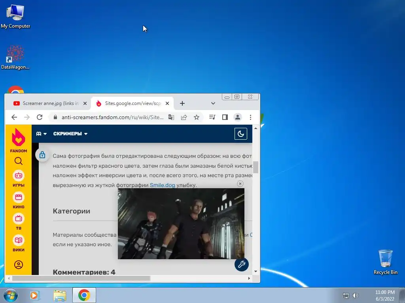Screen dimensions: 405x303
Task: Select the My Computer desktop icon
Action: [x=15, y=16]
